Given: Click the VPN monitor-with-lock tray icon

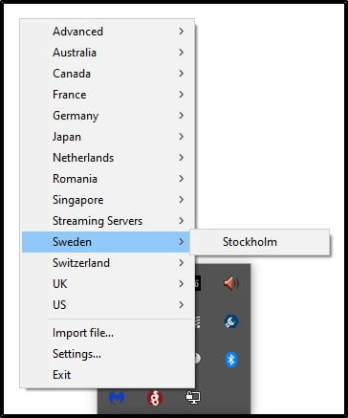Looking at the screenshot, I should pyautogui.click(x=193, y=398).
